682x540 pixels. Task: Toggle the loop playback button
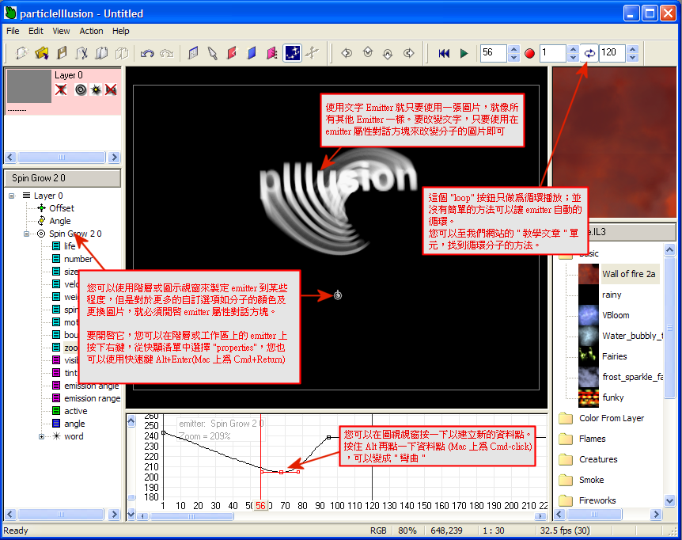point(589,53)
